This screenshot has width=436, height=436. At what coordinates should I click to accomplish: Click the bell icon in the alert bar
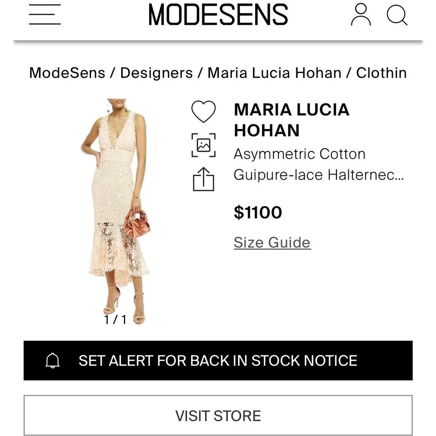point(53,361)
